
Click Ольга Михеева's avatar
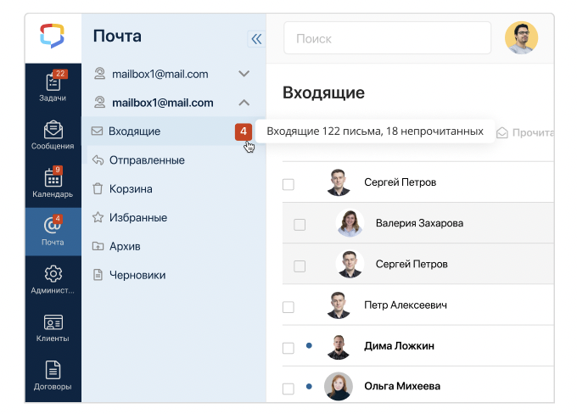click(339, 386)
